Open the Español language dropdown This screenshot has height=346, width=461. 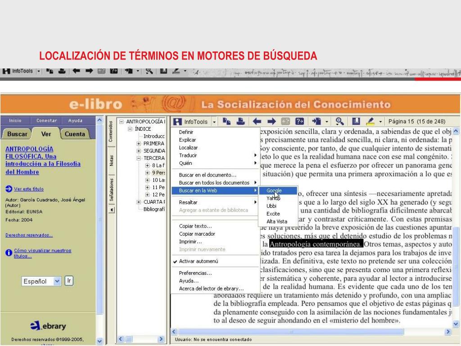coord(57,281)
